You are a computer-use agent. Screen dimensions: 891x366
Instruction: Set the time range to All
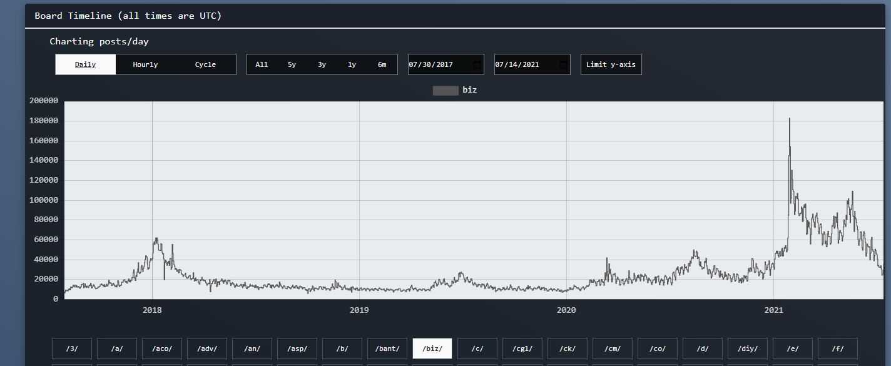[262, 64]
